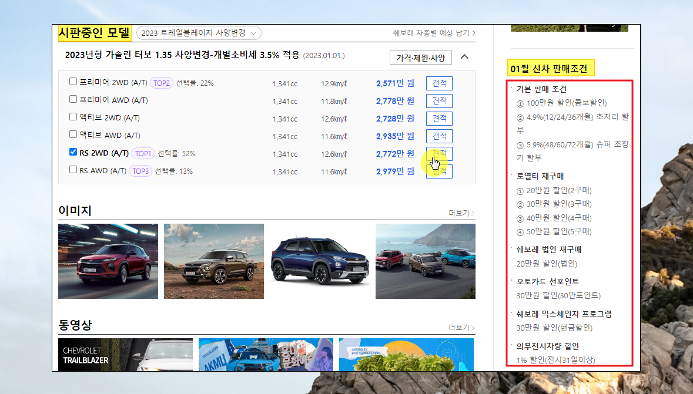Click the 2,571만 원 price
This screenshot has height=394, width=693.
(x=395, y=83)
